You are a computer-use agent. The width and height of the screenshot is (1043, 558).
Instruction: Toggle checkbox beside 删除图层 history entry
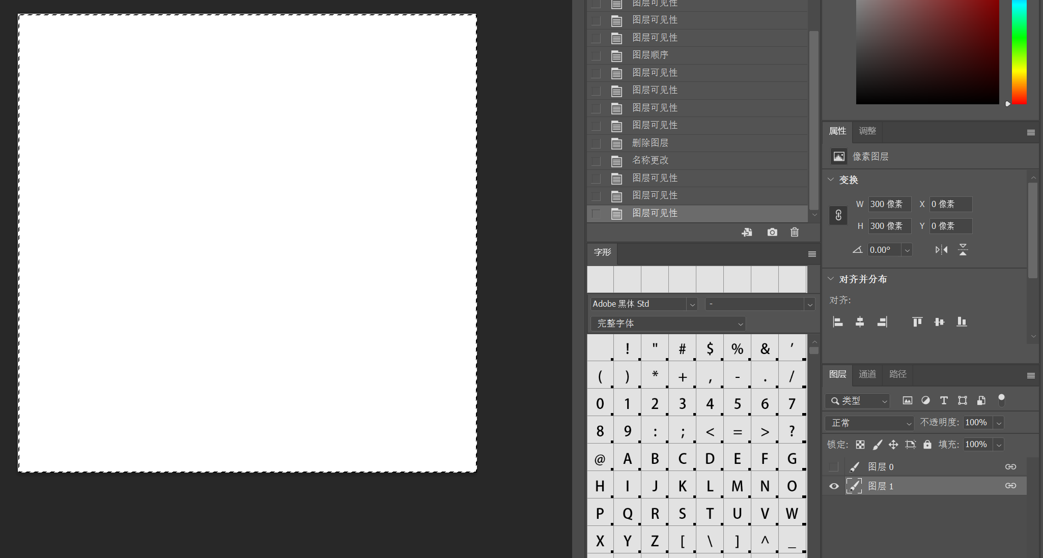coord(596,143)
